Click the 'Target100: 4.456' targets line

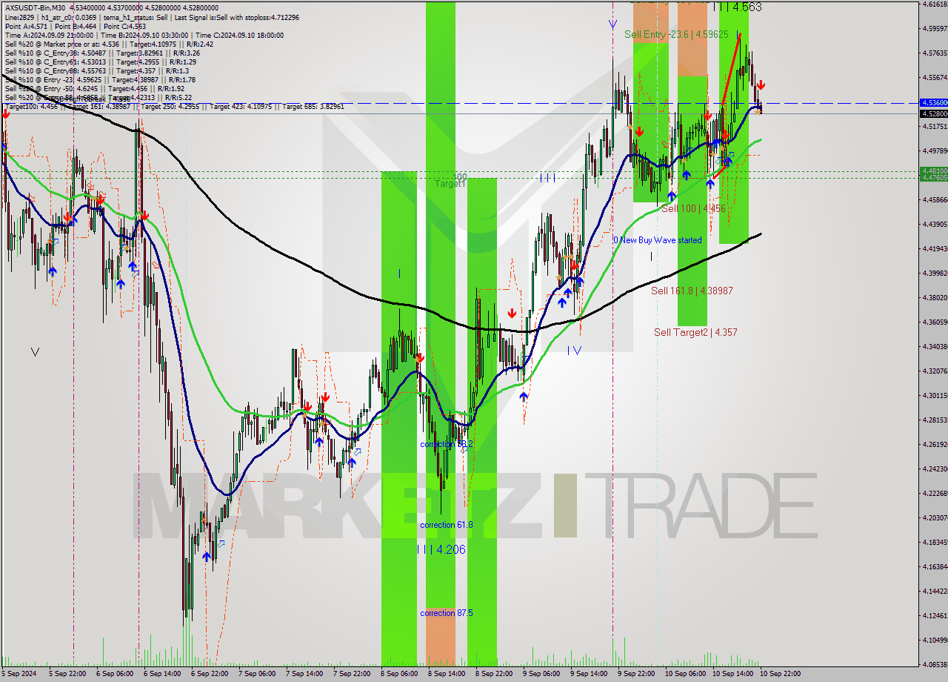[174, 106]
